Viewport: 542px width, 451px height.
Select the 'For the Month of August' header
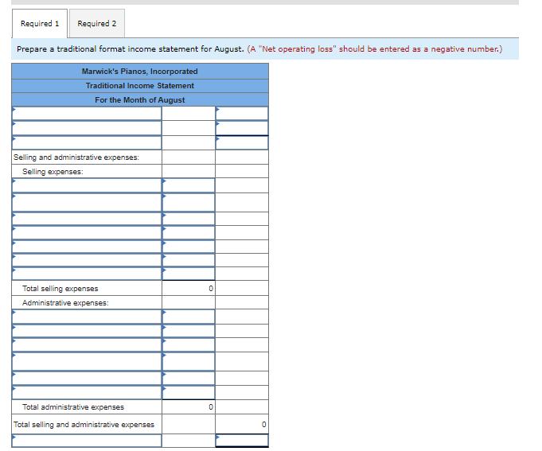(x=140, y=99)
